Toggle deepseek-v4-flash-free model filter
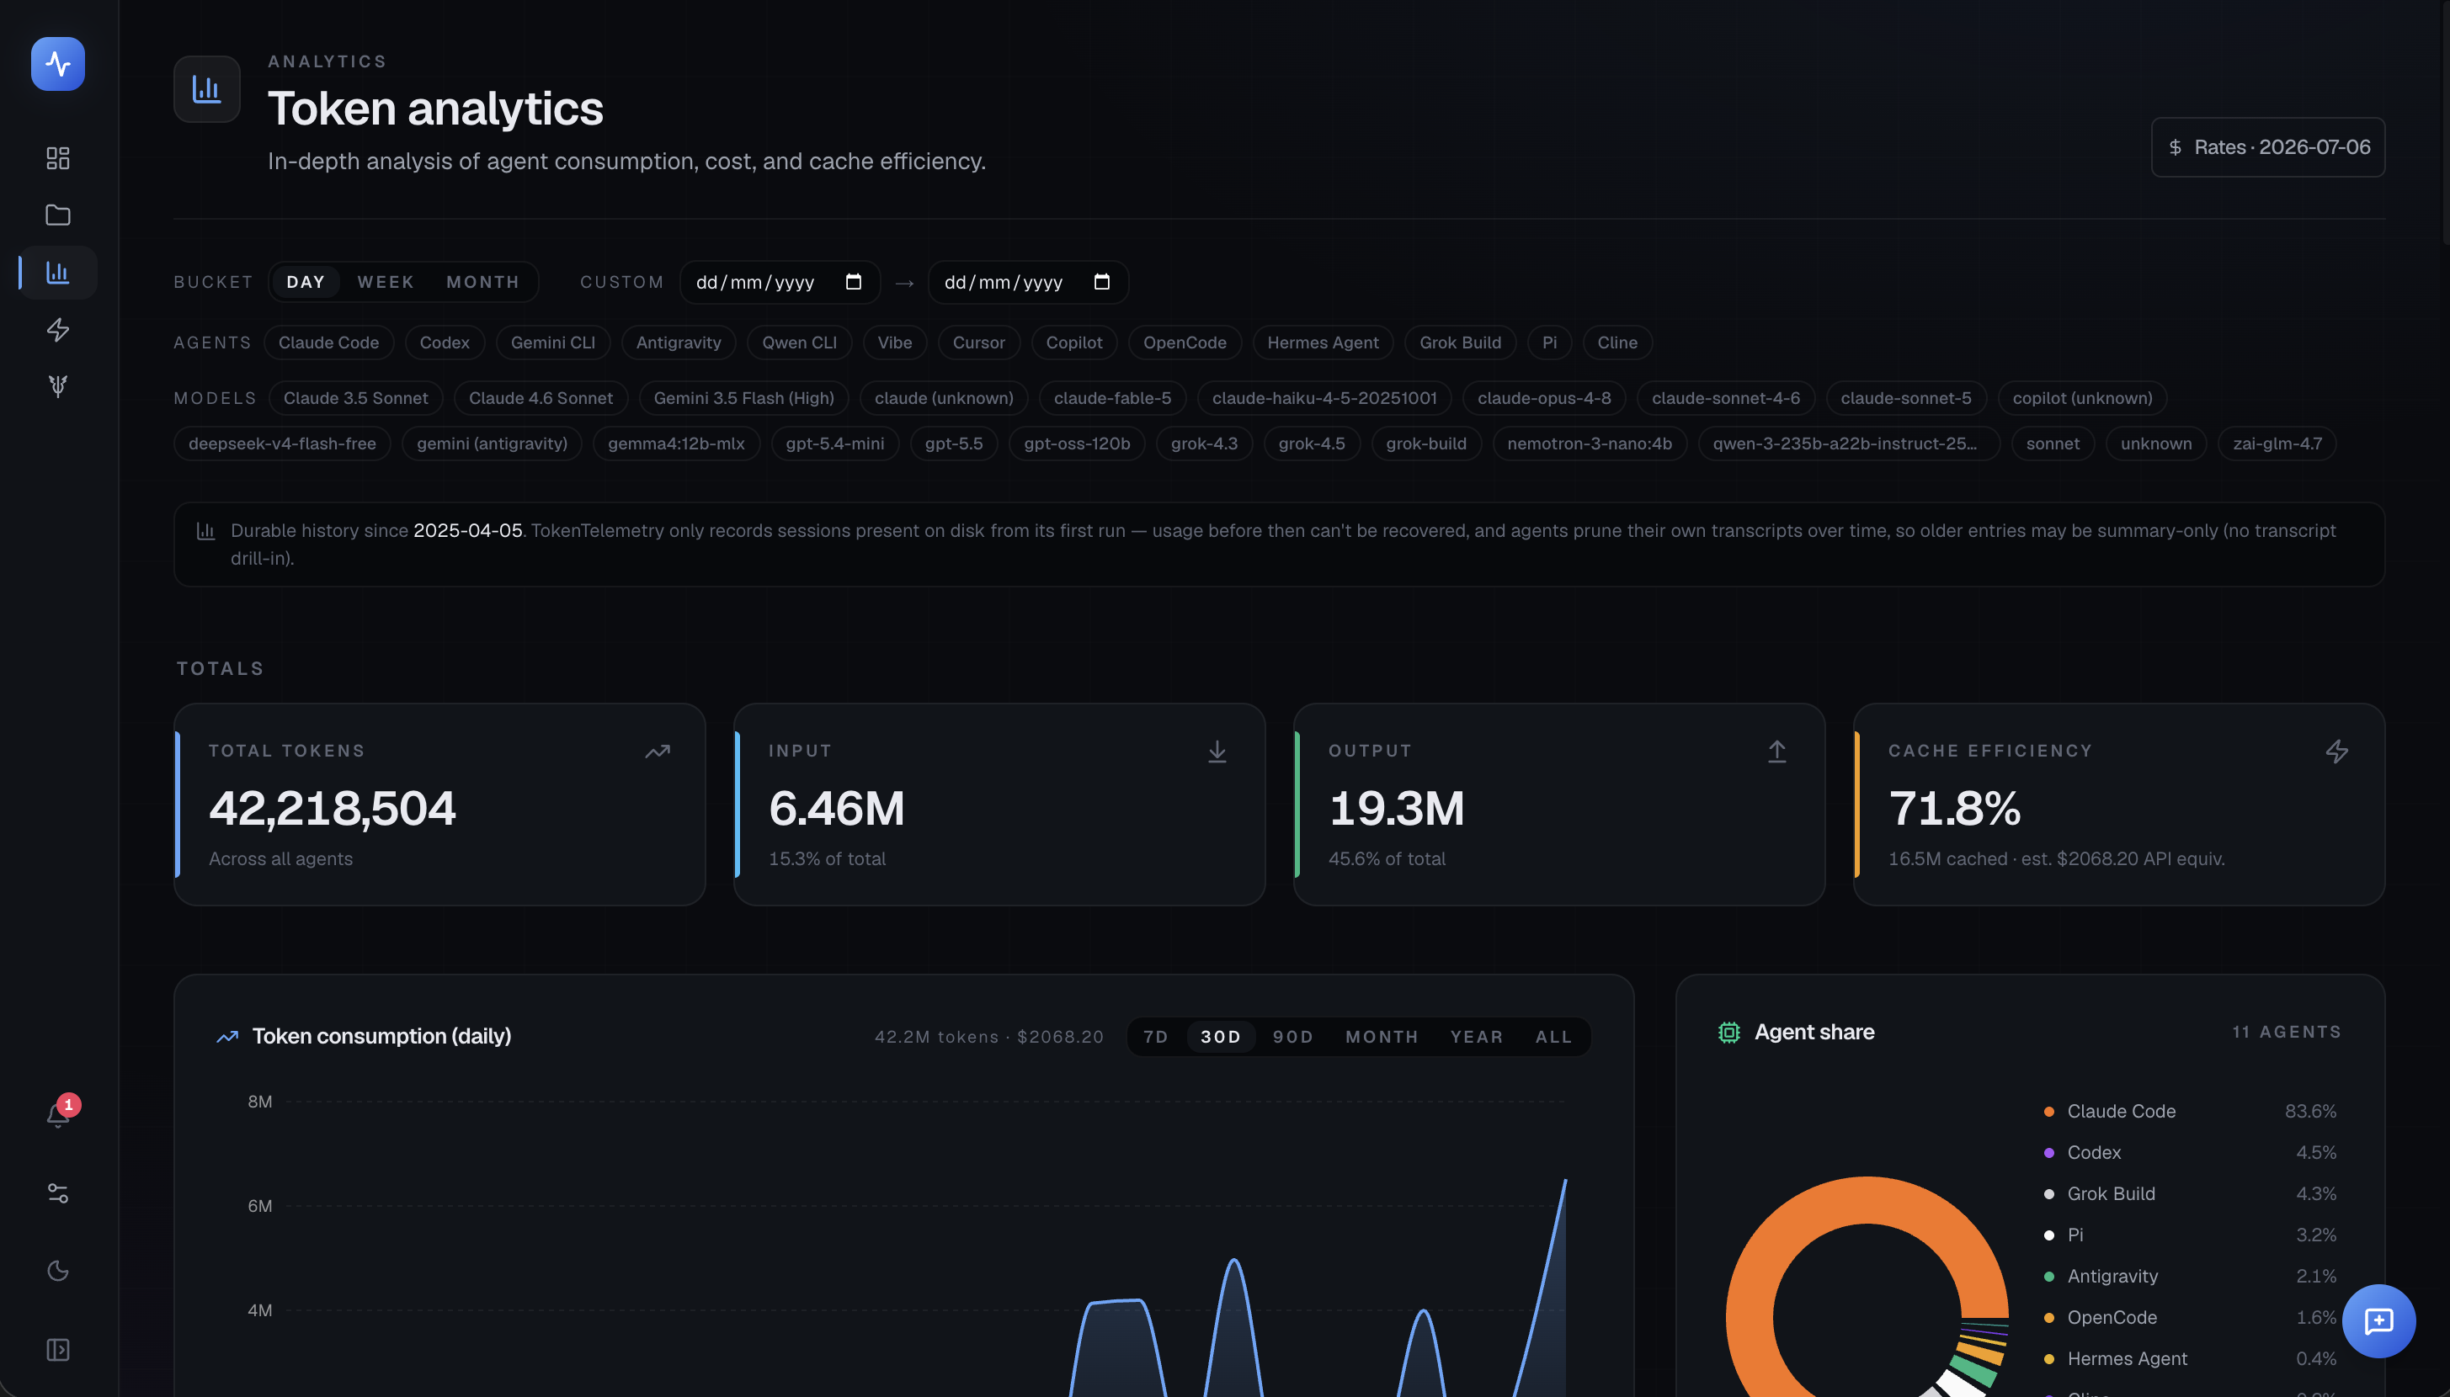This screenshot has width=2450, height=1397. pos(282,444)
